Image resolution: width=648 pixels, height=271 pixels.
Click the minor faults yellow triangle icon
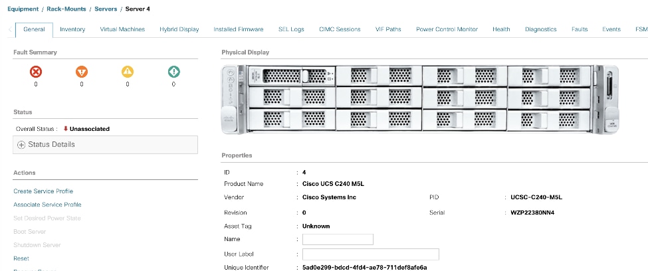click(x=128, y=72)
